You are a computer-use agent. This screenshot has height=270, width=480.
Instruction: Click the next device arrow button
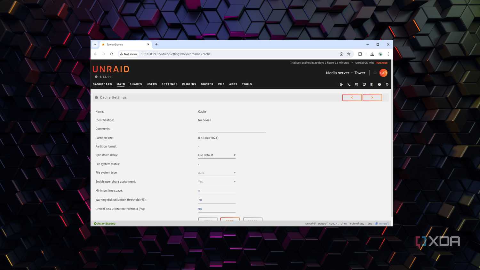click(x=372, y=98)
